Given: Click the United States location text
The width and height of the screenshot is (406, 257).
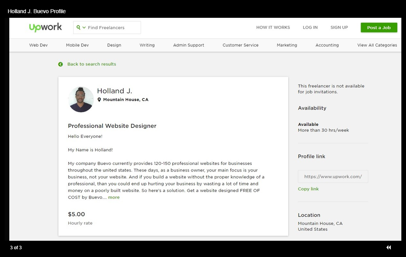Looking at the screenshot, I should 313,229.
